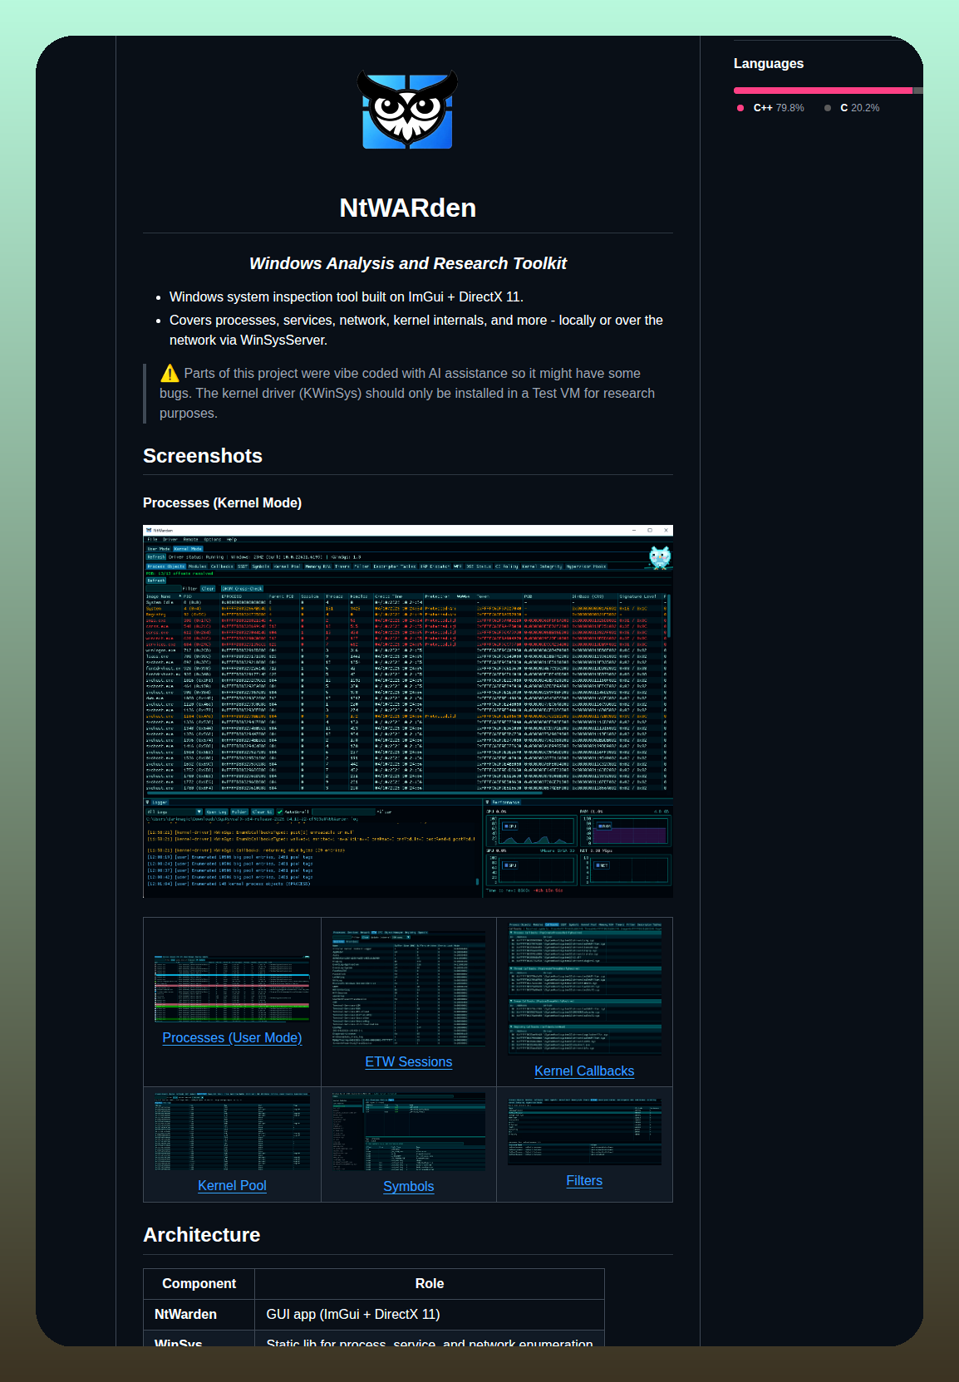Open the ETW Sessions link

click(408, 1061)
